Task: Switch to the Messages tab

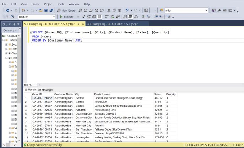Action: [x=46, y=90]
